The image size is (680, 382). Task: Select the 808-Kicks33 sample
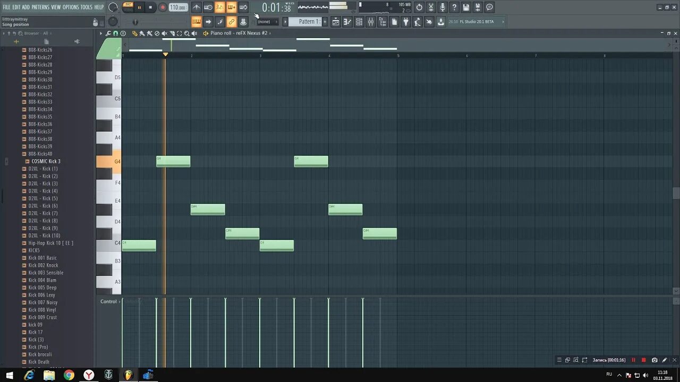coord(40,102)
